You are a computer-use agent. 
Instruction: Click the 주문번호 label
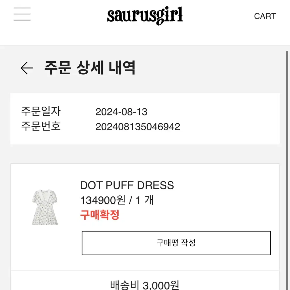tap(41, 126)
